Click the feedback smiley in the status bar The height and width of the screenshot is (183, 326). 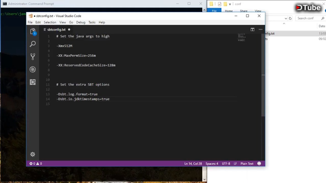coord(259,164)
